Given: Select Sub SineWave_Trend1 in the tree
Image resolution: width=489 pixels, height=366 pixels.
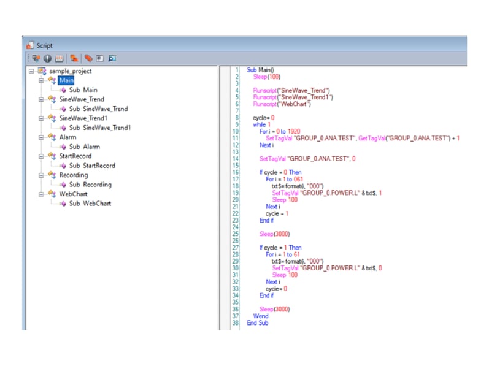Looking at the screenshot, I should click(x=100, y=128).
